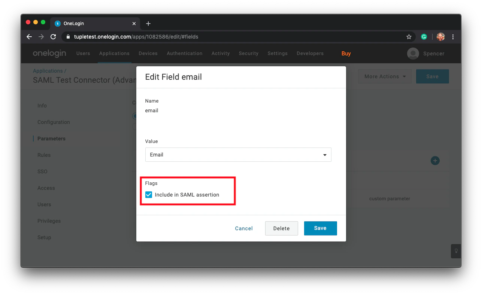482x295 pixels.
Task: Open a new browser tab
Action: click(148, 24)
